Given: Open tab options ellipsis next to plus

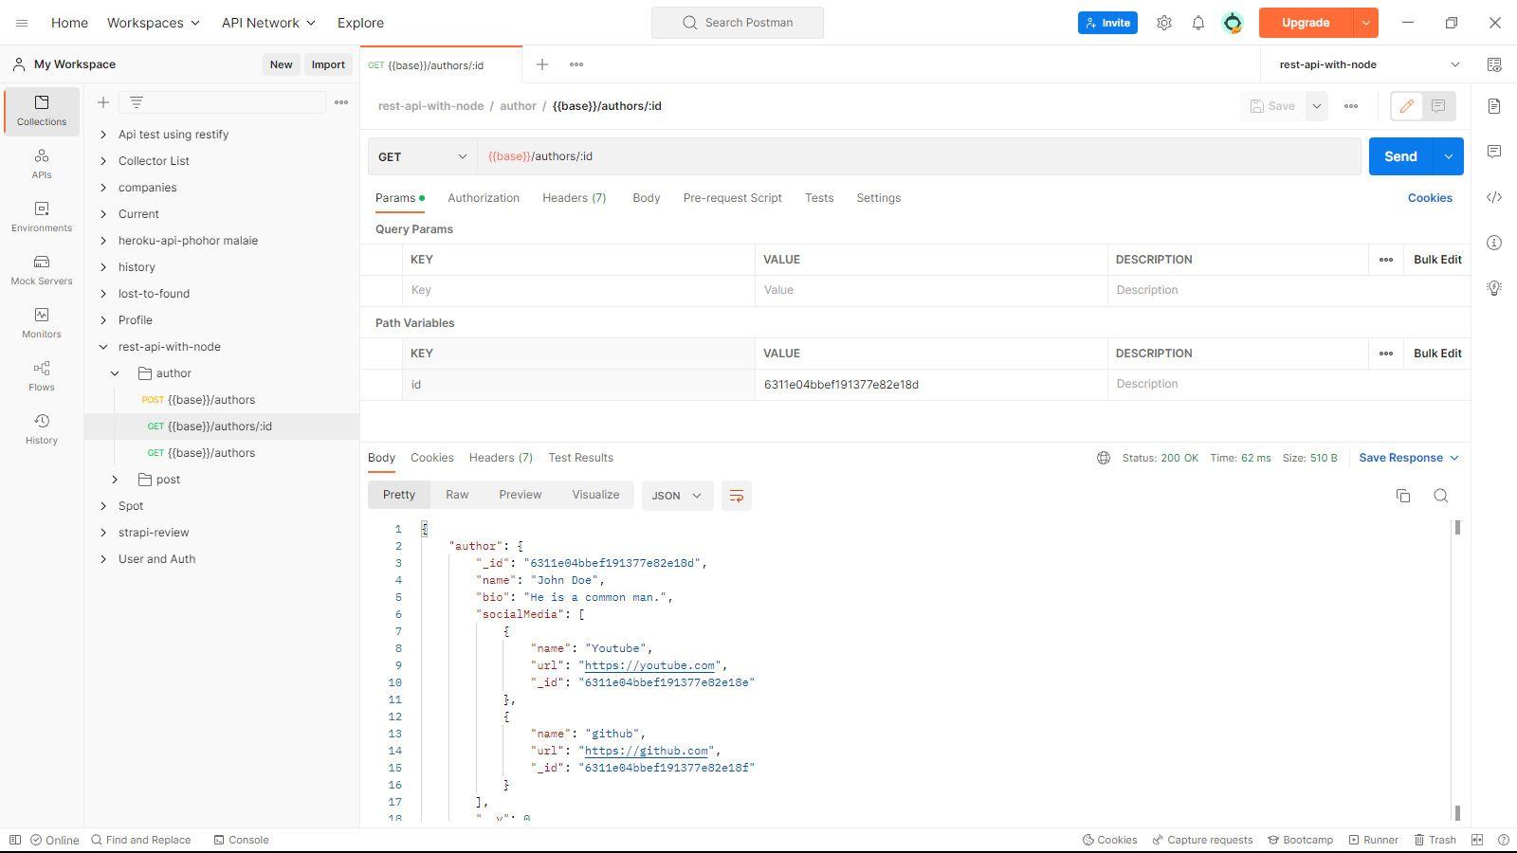Looking at the screenshot, I should click(x=576, y=64).
